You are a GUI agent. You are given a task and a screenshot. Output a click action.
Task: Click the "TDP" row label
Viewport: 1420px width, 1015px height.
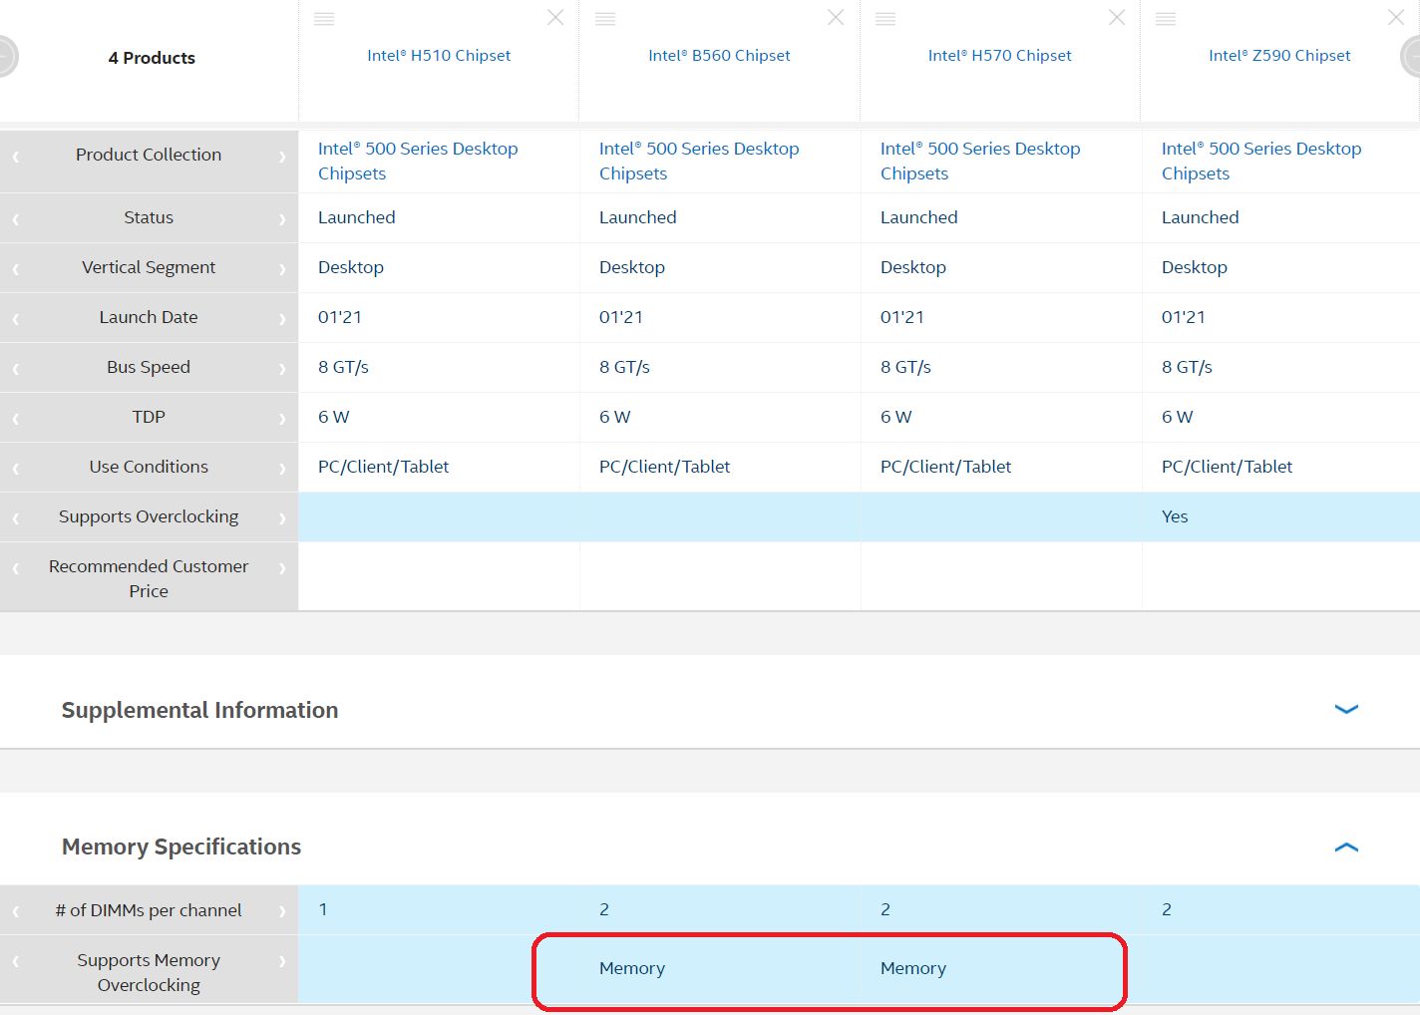[x=149, y=417]
